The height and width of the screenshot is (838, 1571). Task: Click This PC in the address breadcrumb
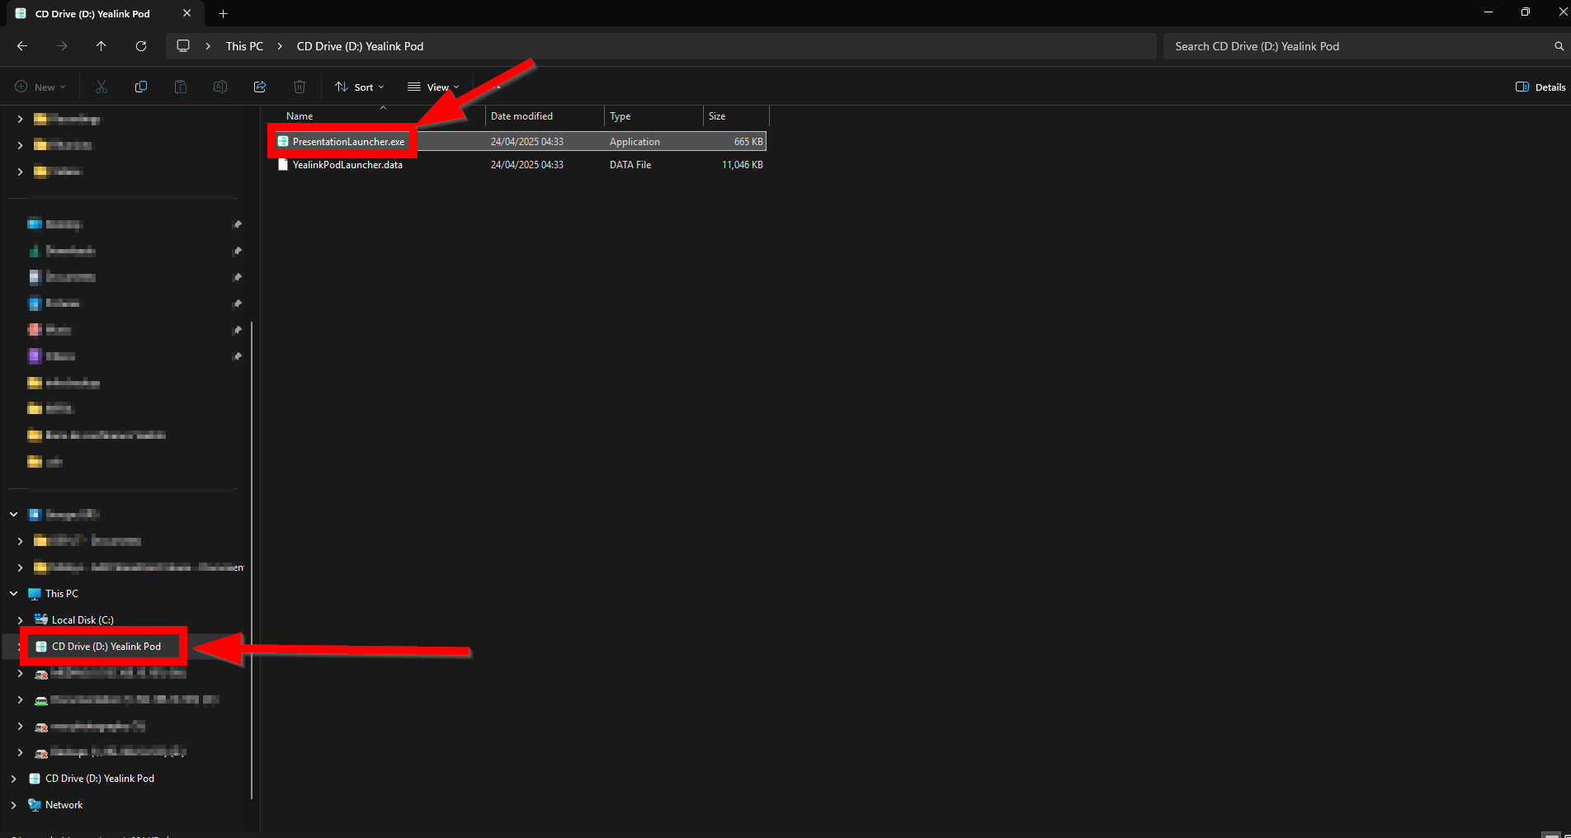[x=244, y=46]
